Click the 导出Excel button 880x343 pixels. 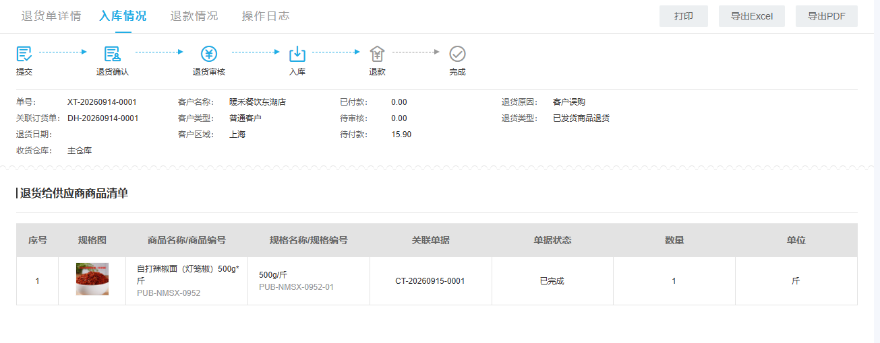tap(752, 16)
